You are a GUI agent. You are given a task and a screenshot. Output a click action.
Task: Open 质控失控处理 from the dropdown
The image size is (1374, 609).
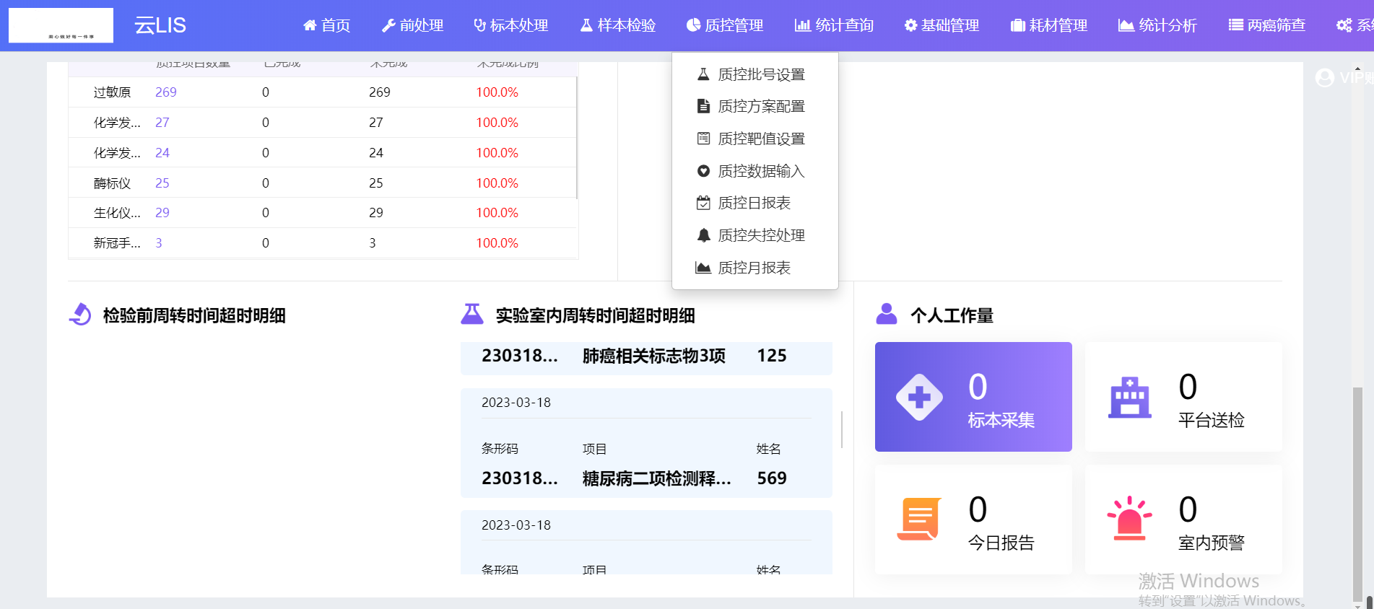point(755,235)
